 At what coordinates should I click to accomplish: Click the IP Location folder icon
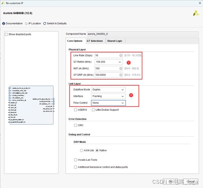(26, 23)
